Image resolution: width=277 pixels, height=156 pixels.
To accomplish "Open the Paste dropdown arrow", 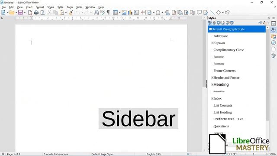I will click(66, 13).
